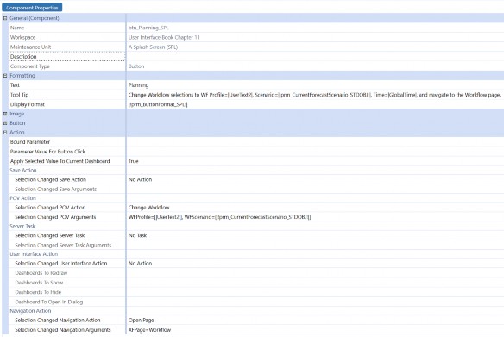Viewport: 504px width, 337px height.
Task: Click the Server Task group heading
Action: 22,227
